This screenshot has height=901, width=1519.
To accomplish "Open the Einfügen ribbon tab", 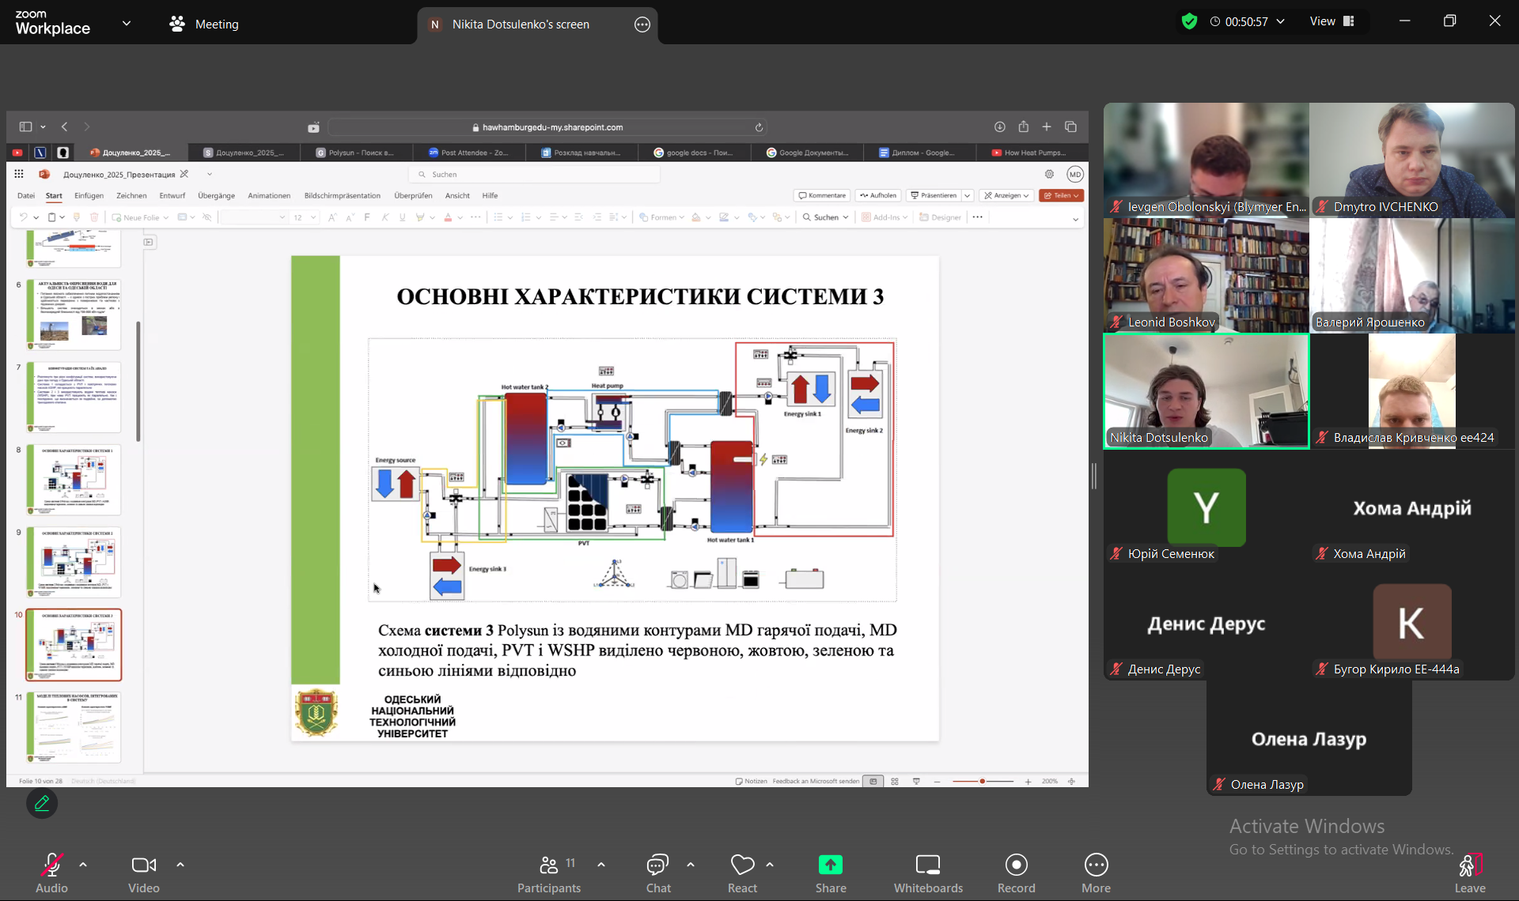I will [89, 195].
